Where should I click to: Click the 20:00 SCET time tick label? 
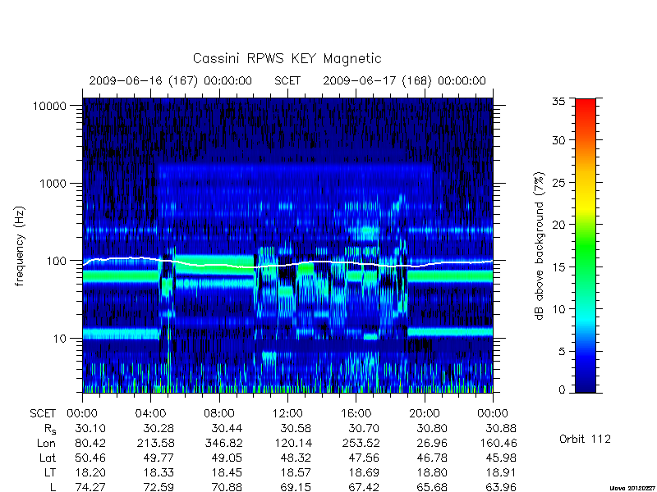click(x=424, y=414)
